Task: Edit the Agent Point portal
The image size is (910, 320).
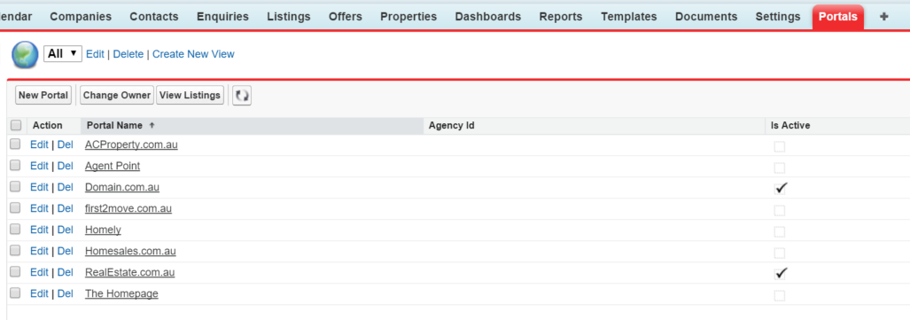Action: (39, 166)
